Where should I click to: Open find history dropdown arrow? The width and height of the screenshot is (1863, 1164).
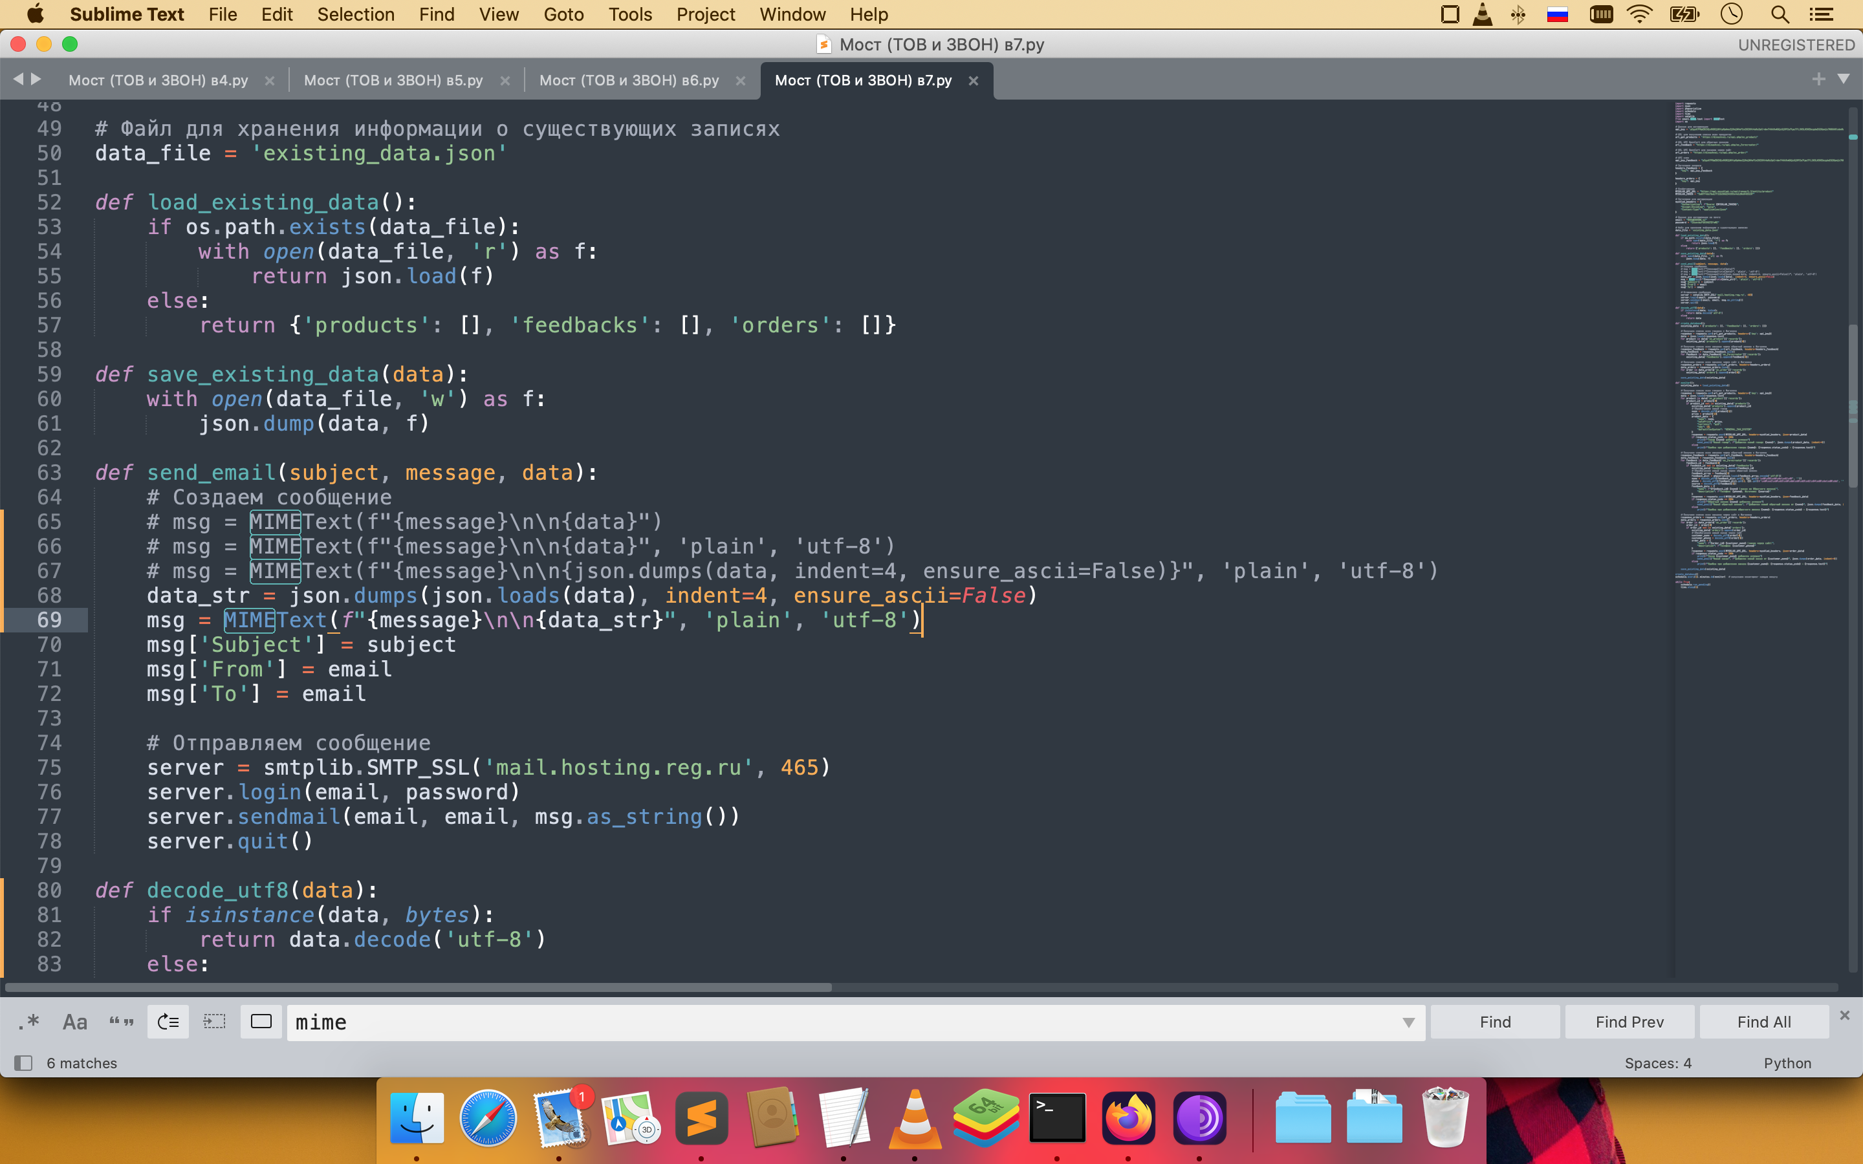[x=1408, y=1022]
